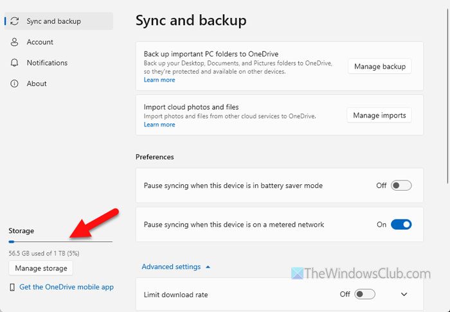
Task: Open the About page
Action: click(37, 83)
